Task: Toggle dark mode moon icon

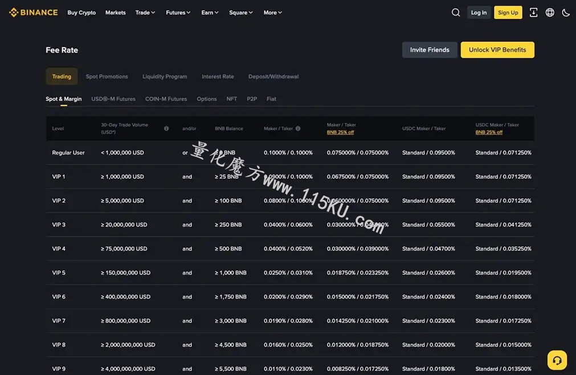Action: [x=566, y=13]
